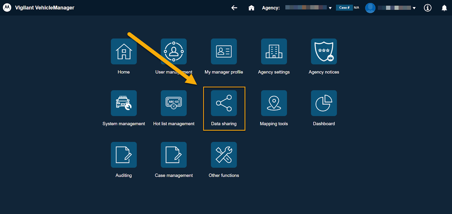Viewport: 452px width, 214px height.
Task: Open the information circle icon
Action: coord(428,8)
